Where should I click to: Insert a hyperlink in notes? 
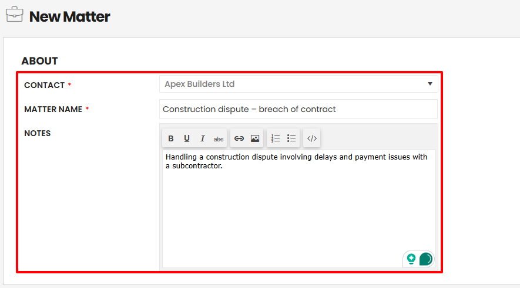(x=239, y=138)
